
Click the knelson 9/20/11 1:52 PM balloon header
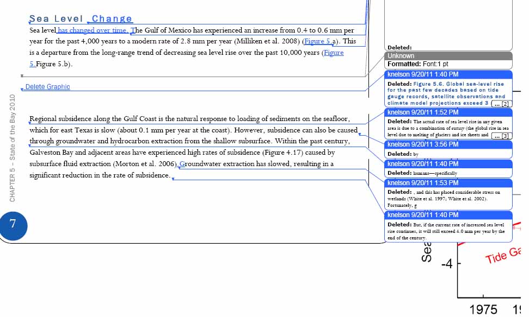(x=448, y=112)
